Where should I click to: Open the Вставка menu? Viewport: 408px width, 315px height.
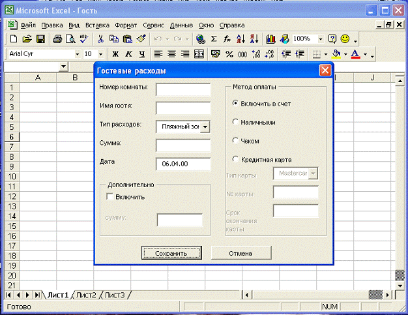[97, 25]
